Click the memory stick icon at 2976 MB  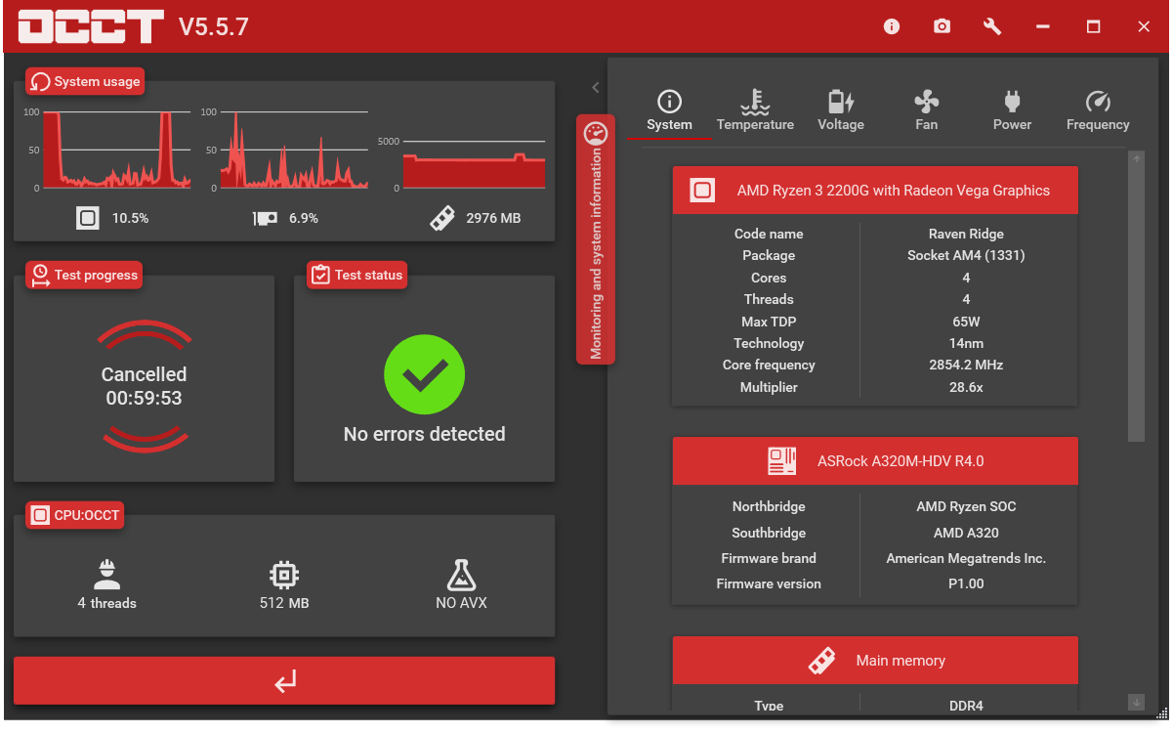[x=442, y=218]
